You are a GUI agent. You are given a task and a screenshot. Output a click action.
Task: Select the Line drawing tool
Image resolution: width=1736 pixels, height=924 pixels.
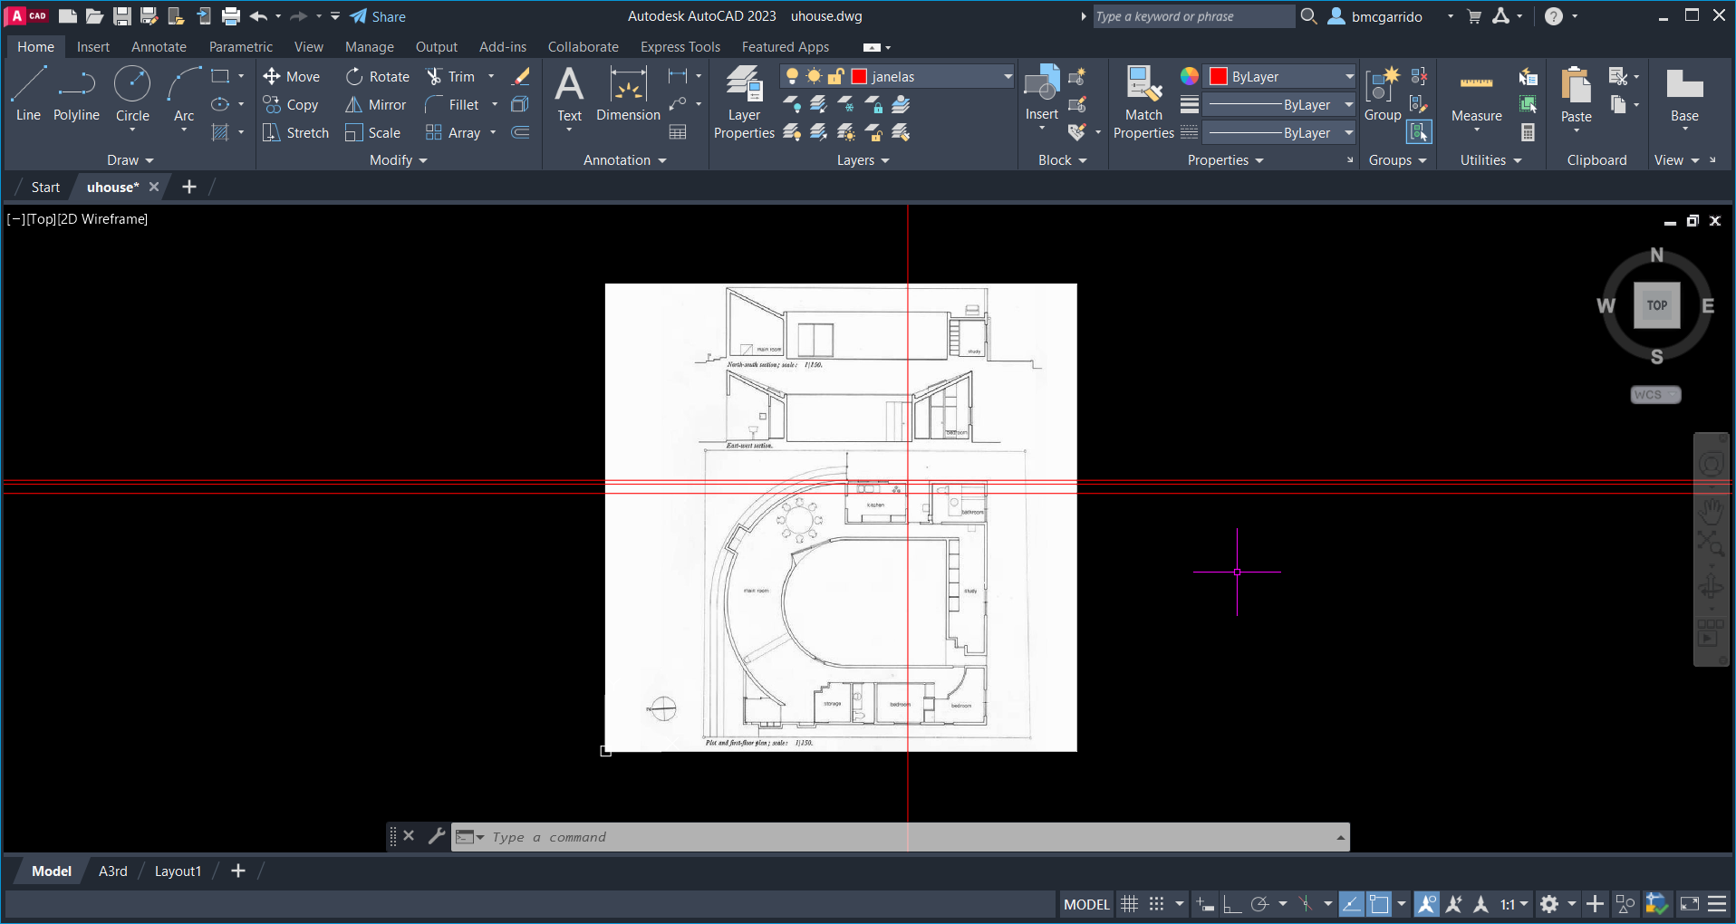coord(28,94)
